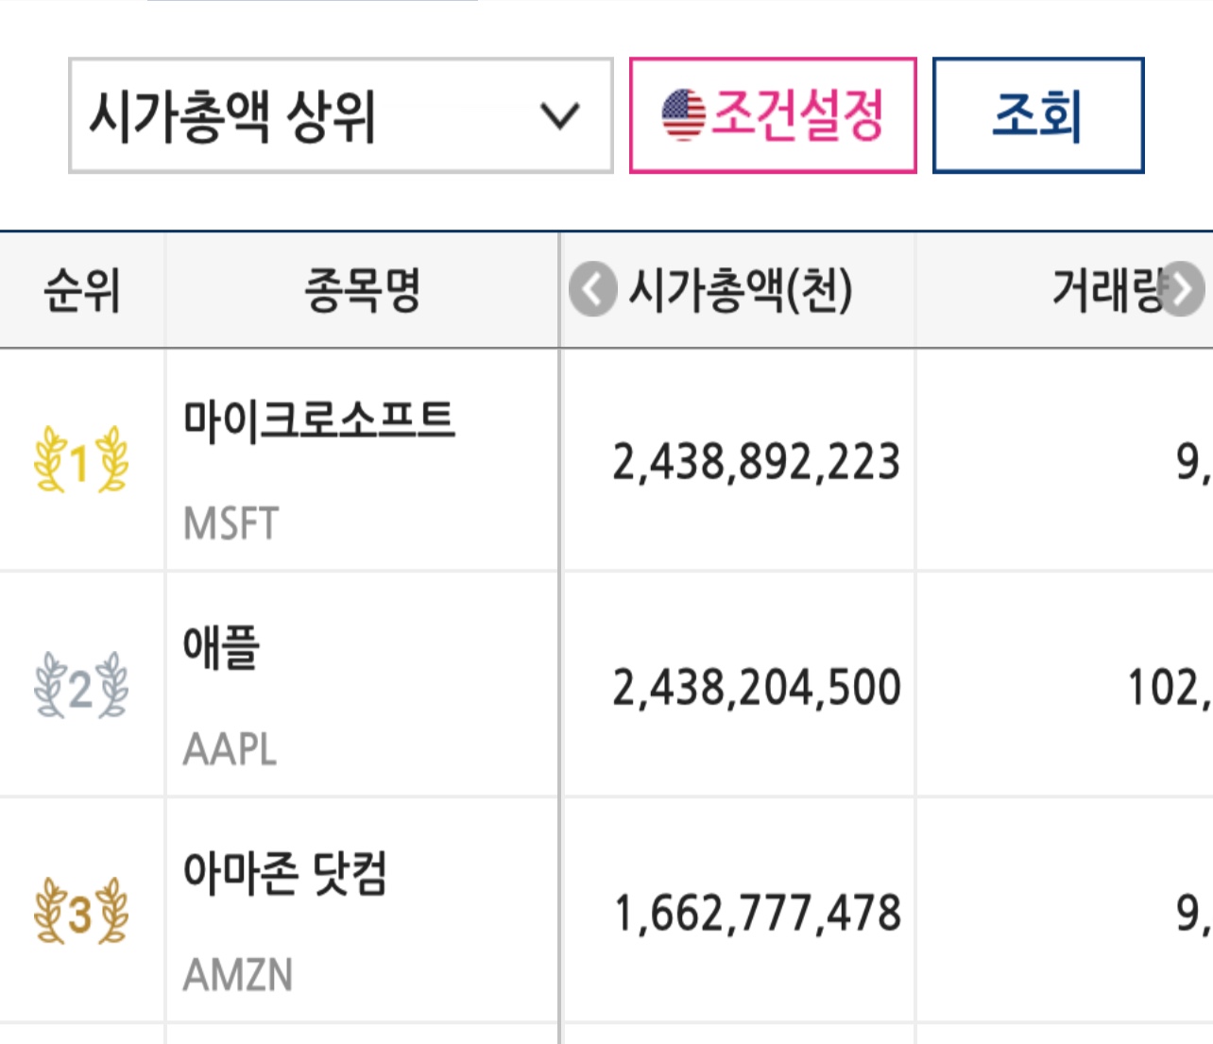Click the AMZN ticker symbol
The height and width of the screenshot is (1044, 1213).
pyautogui.click(x=238, y=975)
